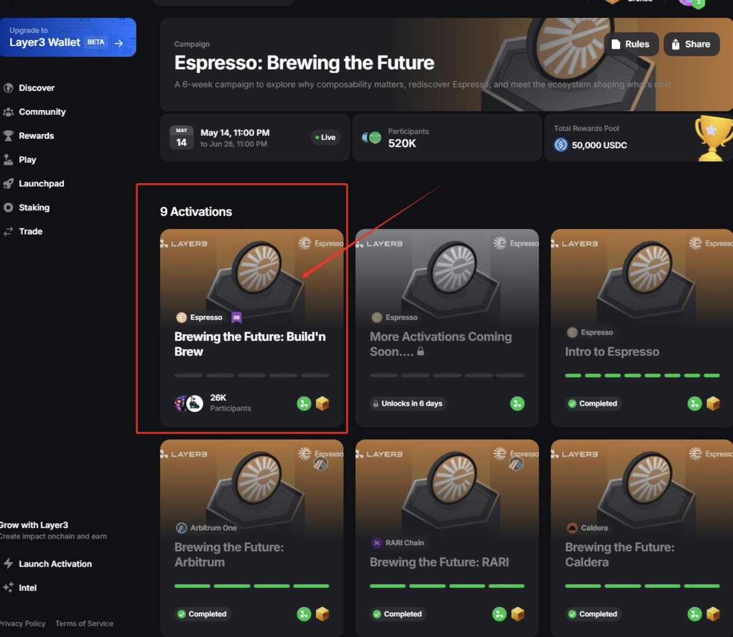
Task: Click the gold trophy in rewards pool
Action: (x=713, y=138)
